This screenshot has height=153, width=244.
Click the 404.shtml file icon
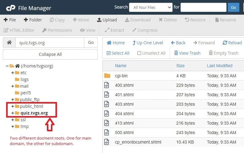coord(107,114)
